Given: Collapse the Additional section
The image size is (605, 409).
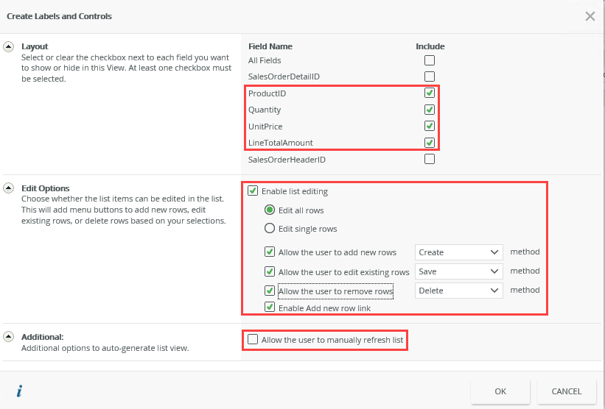Looking at the screenshot, I should coord(9,336).
